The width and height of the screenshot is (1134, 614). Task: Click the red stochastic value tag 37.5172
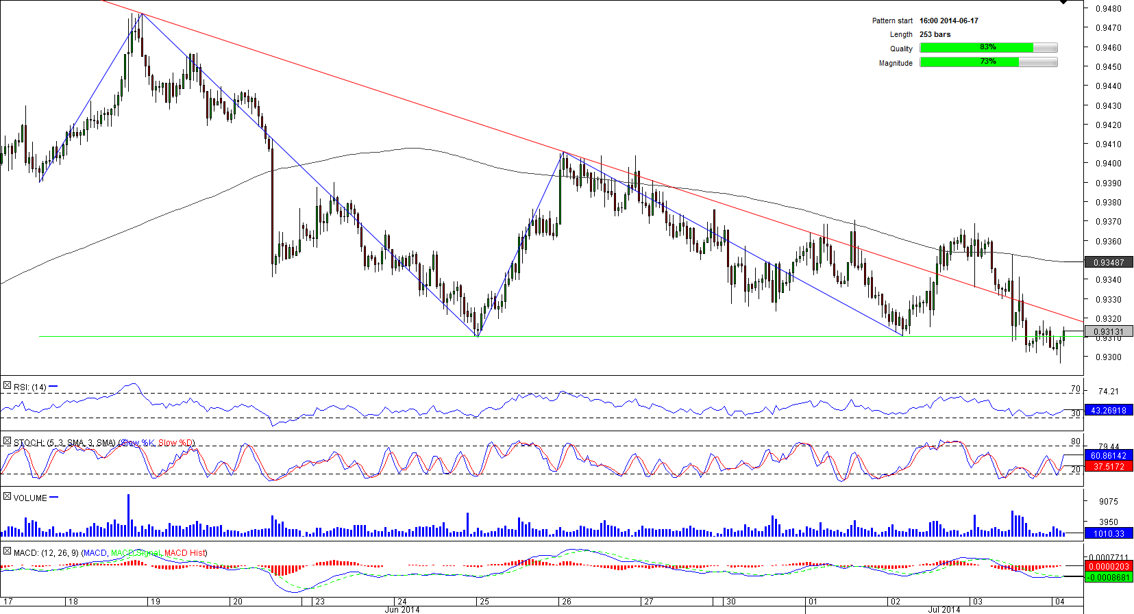pos(1108,467)
